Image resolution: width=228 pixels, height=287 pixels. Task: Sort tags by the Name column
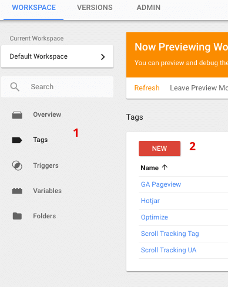pos(150,168)
